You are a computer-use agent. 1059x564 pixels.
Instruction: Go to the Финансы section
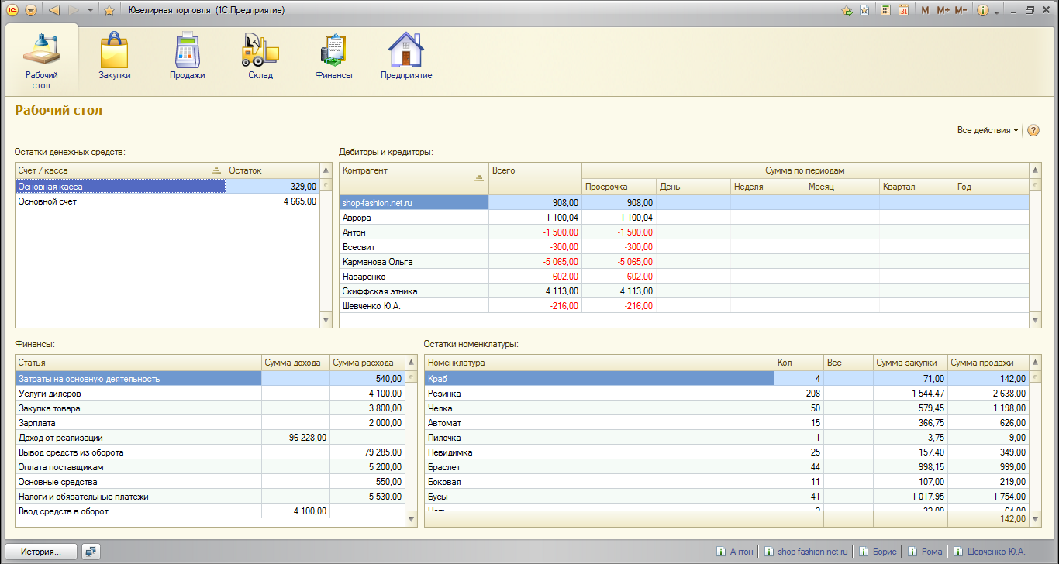pos(334,57)
